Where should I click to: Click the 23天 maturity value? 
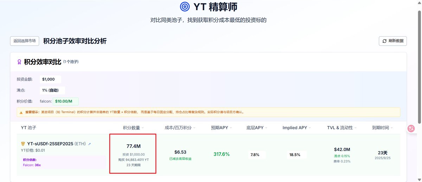pos(383,153)
